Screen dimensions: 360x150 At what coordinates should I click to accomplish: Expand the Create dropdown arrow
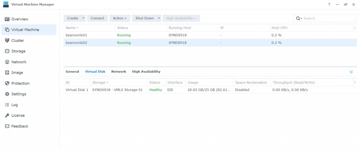point(84,18)
